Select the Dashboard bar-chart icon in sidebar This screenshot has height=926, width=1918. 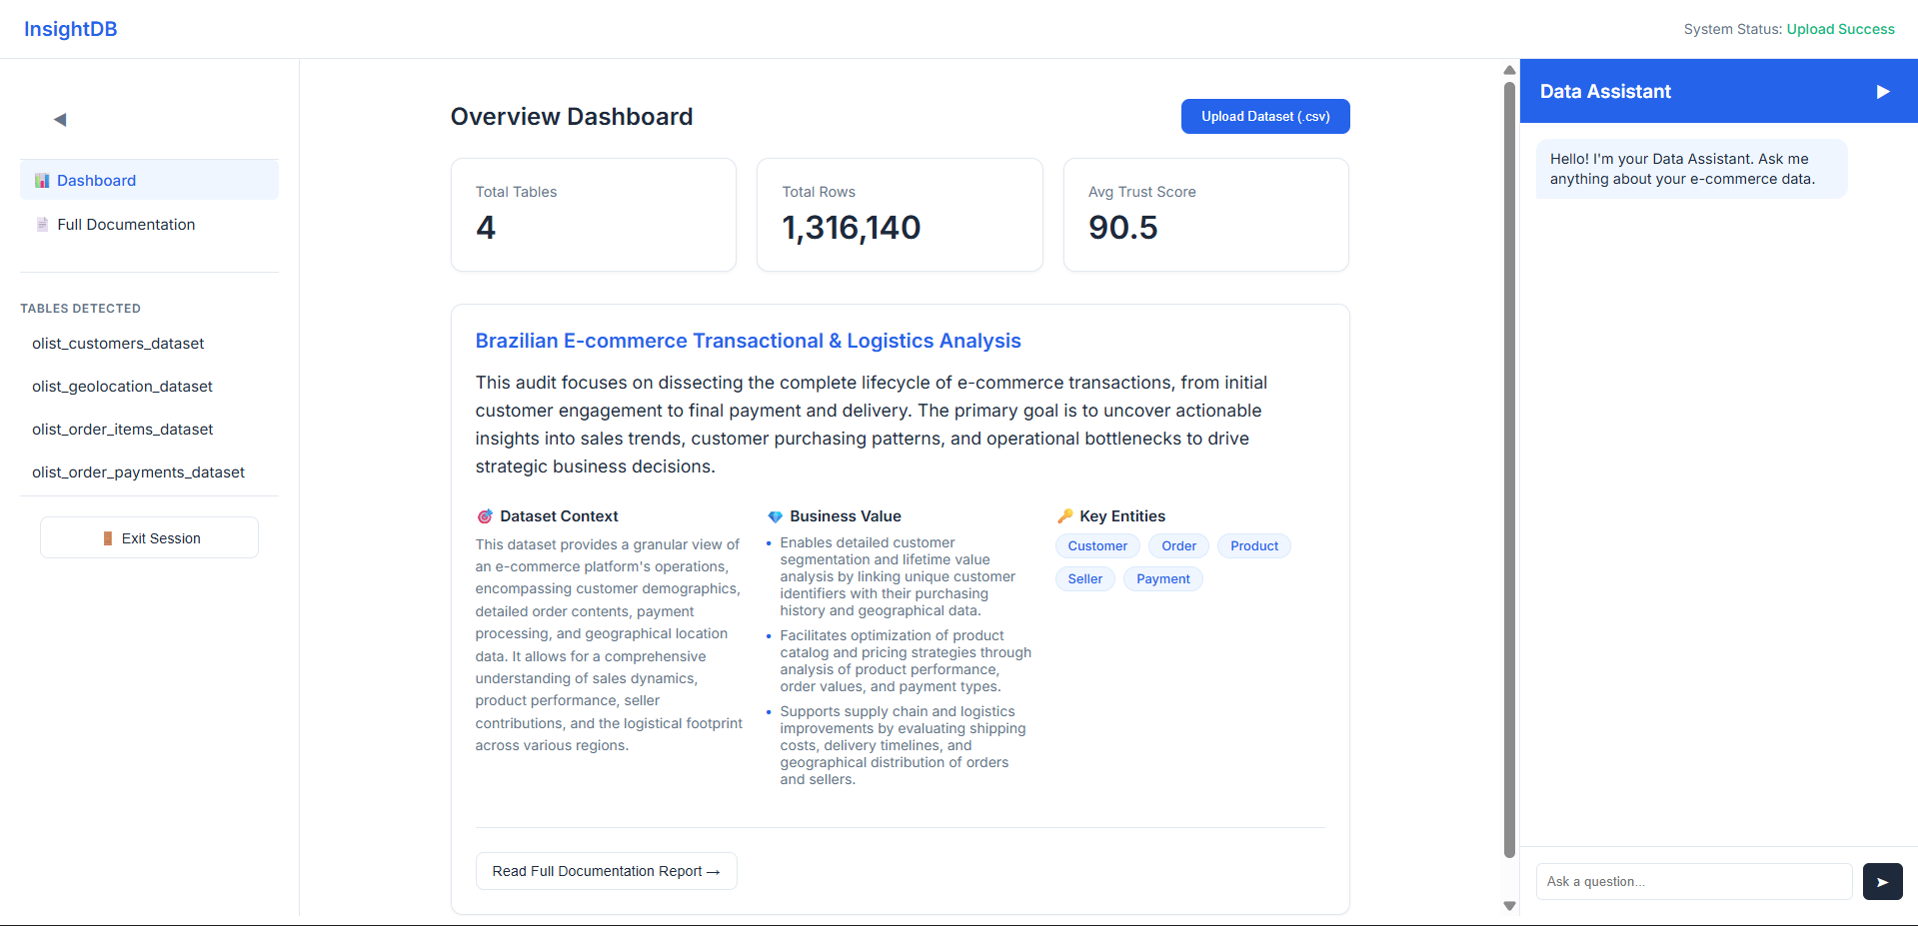tap(41, 180)
